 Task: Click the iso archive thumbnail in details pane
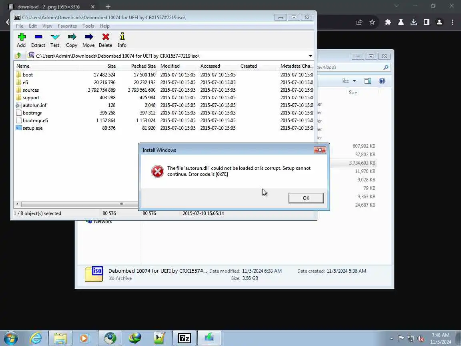[94, 274]
